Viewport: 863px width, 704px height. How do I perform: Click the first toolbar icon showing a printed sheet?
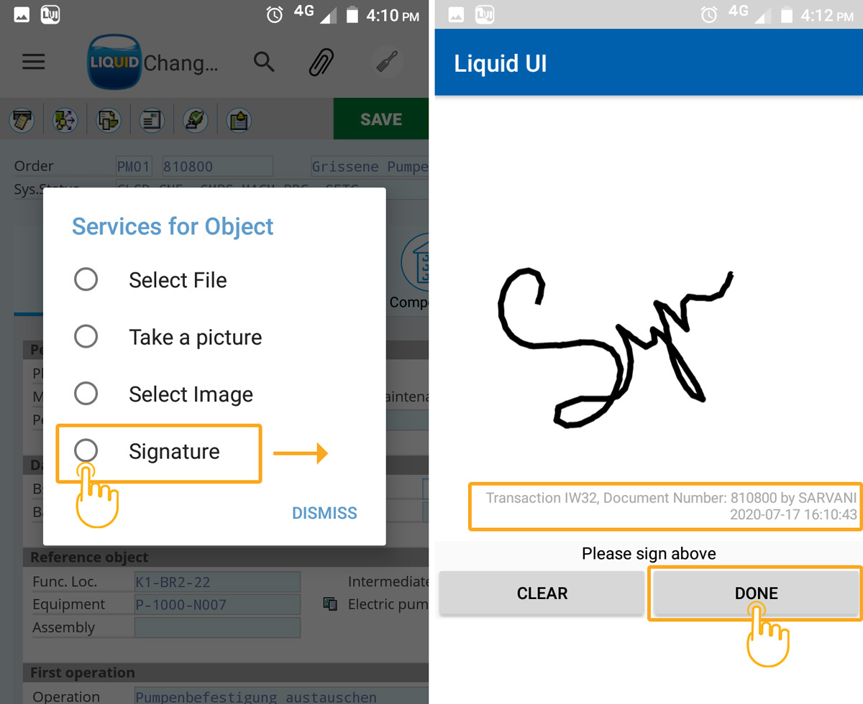click(x=23, y=120)
